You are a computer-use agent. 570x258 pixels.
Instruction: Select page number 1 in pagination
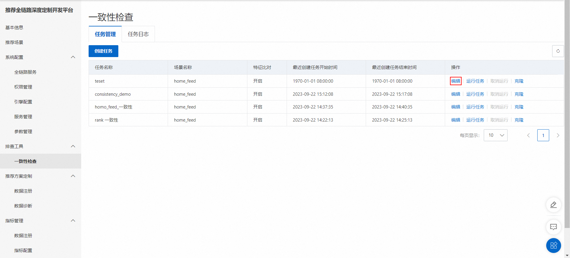click(x=543, y=135)
